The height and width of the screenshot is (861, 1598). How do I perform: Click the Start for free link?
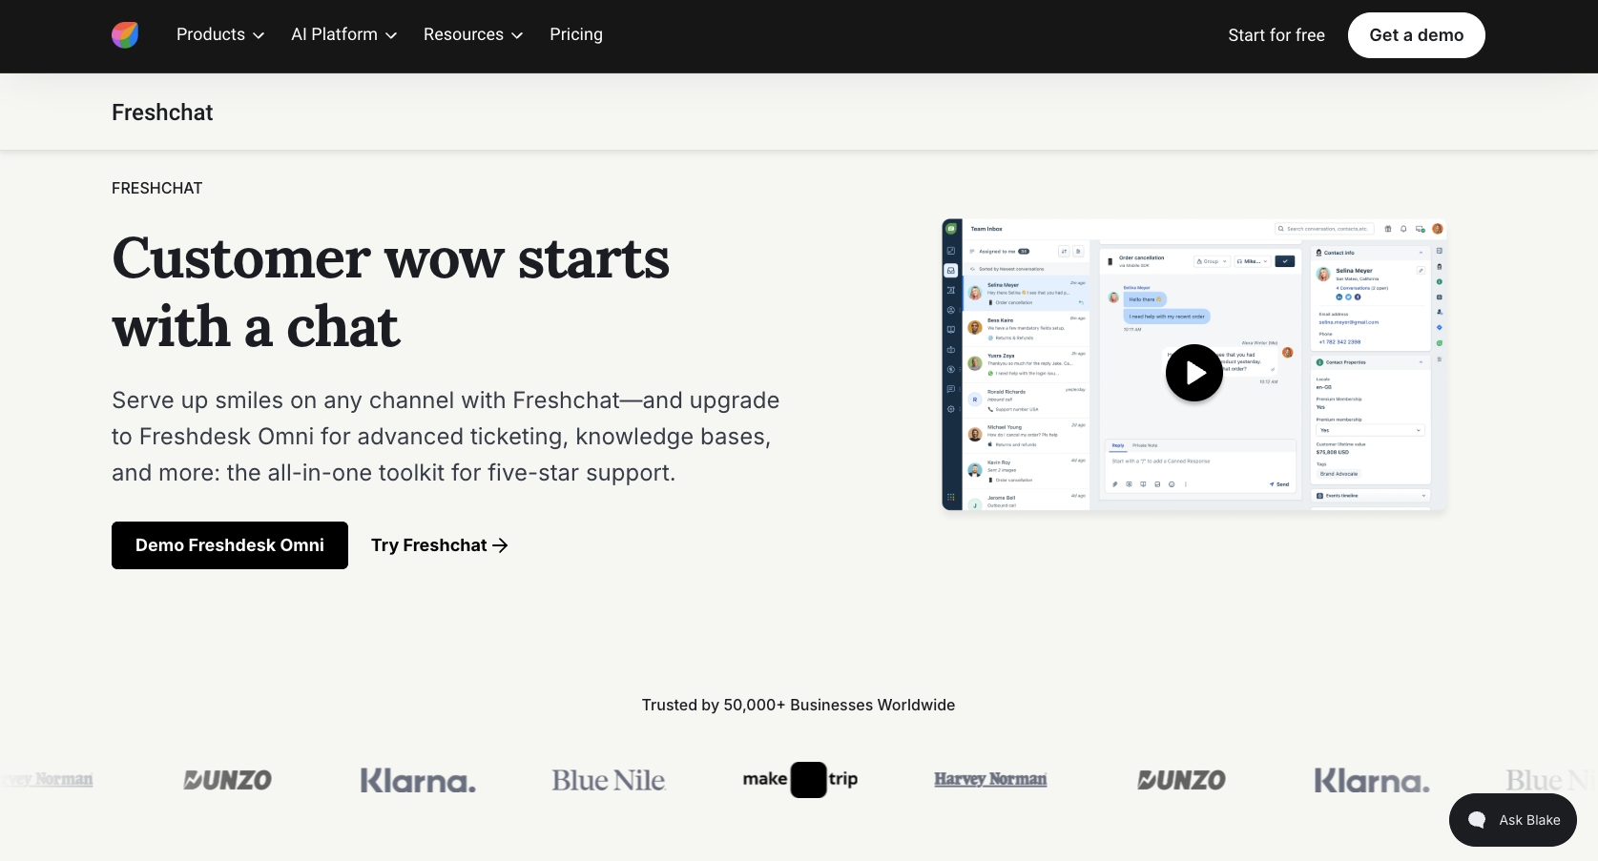[1276, 35]
